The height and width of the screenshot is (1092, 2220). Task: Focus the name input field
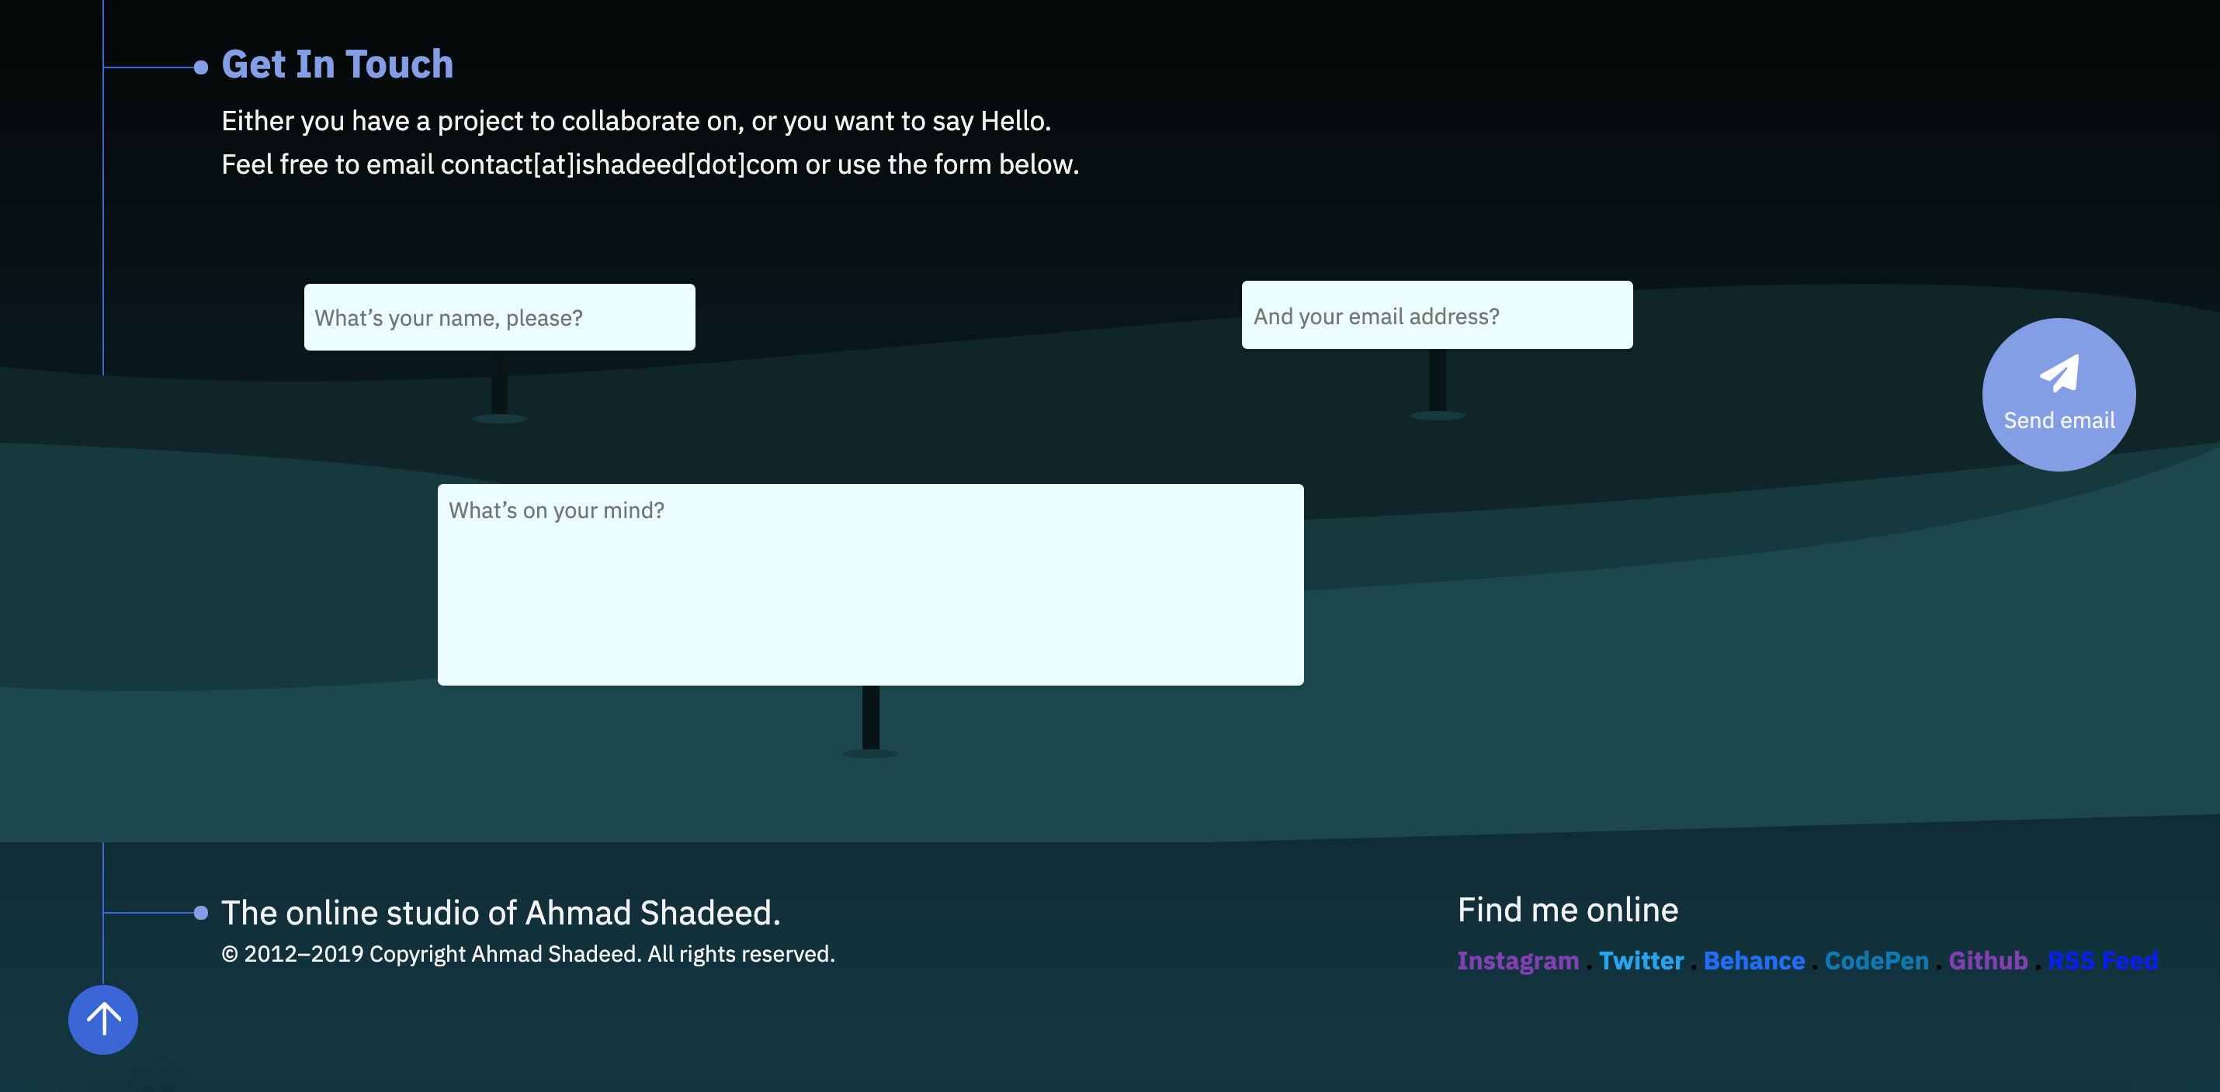499,318
